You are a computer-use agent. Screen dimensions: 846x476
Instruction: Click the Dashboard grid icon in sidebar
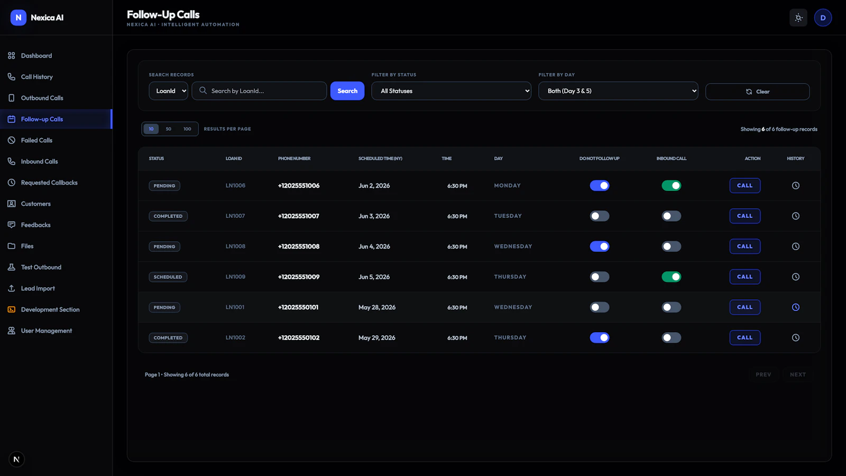click(x=11, y=56)
